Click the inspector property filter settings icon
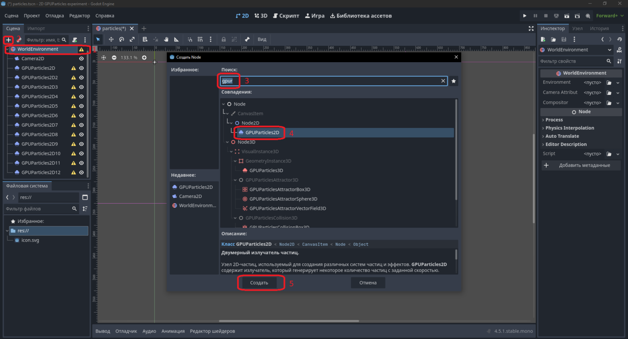Viewport: 628px width, 339px height. click(x=619, y=61)
